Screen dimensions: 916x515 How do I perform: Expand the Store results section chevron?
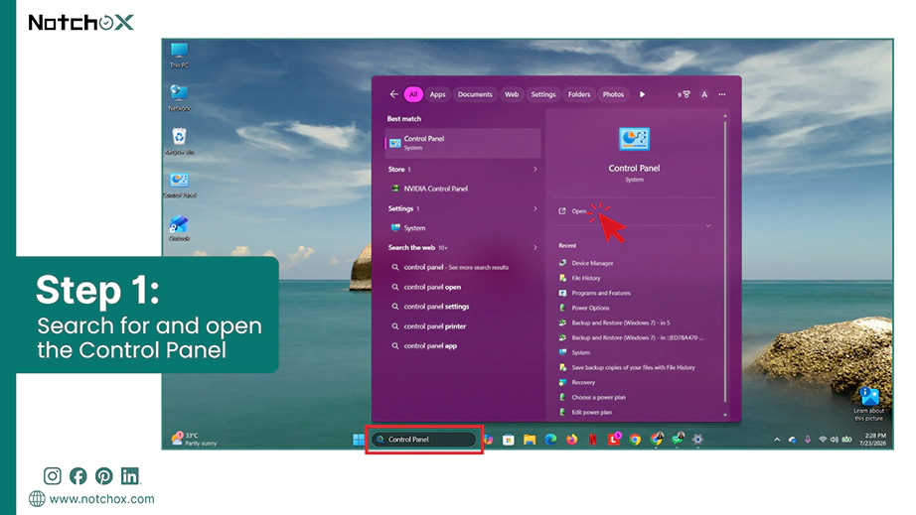click(535, 169)
